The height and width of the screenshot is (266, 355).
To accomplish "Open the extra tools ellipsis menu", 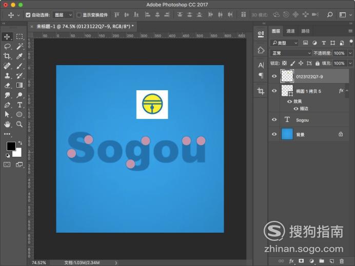I will (x=7, y=134).
